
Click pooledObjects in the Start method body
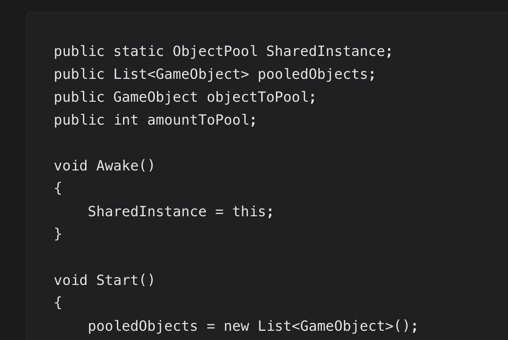click(x=142, y=326)
